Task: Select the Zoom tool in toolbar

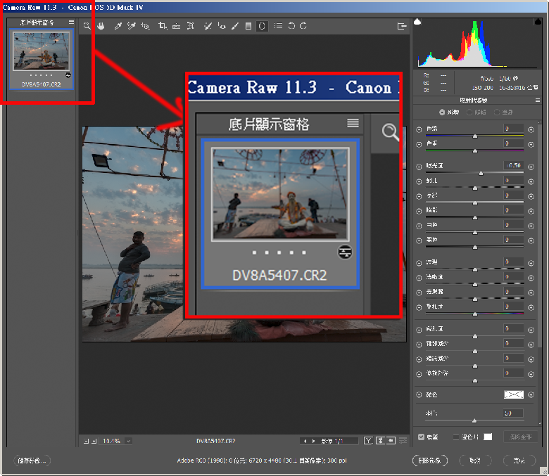Action: [87, 26]
